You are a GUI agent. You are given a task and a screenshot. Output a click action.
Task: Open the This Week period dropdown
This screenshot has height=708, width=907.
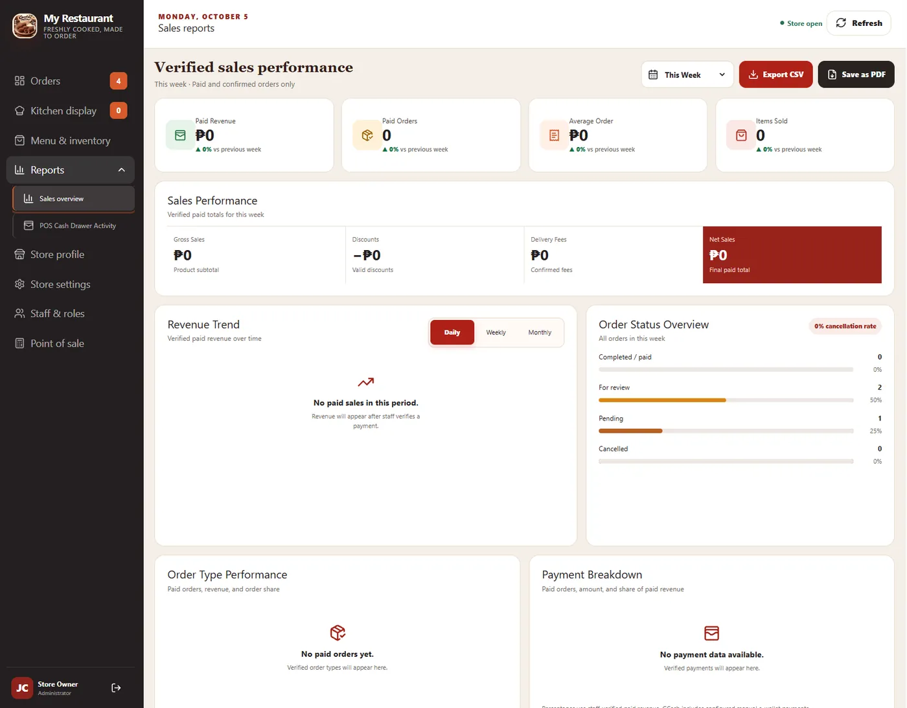(687, 74)
